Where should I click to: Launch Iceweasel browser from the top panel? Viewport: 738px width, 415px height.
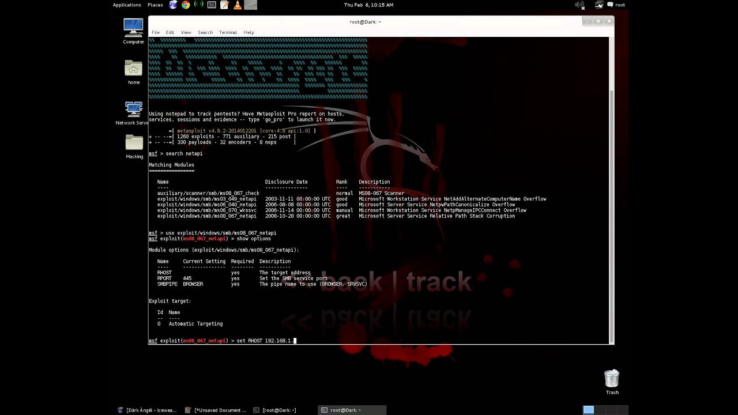point(174,5)
